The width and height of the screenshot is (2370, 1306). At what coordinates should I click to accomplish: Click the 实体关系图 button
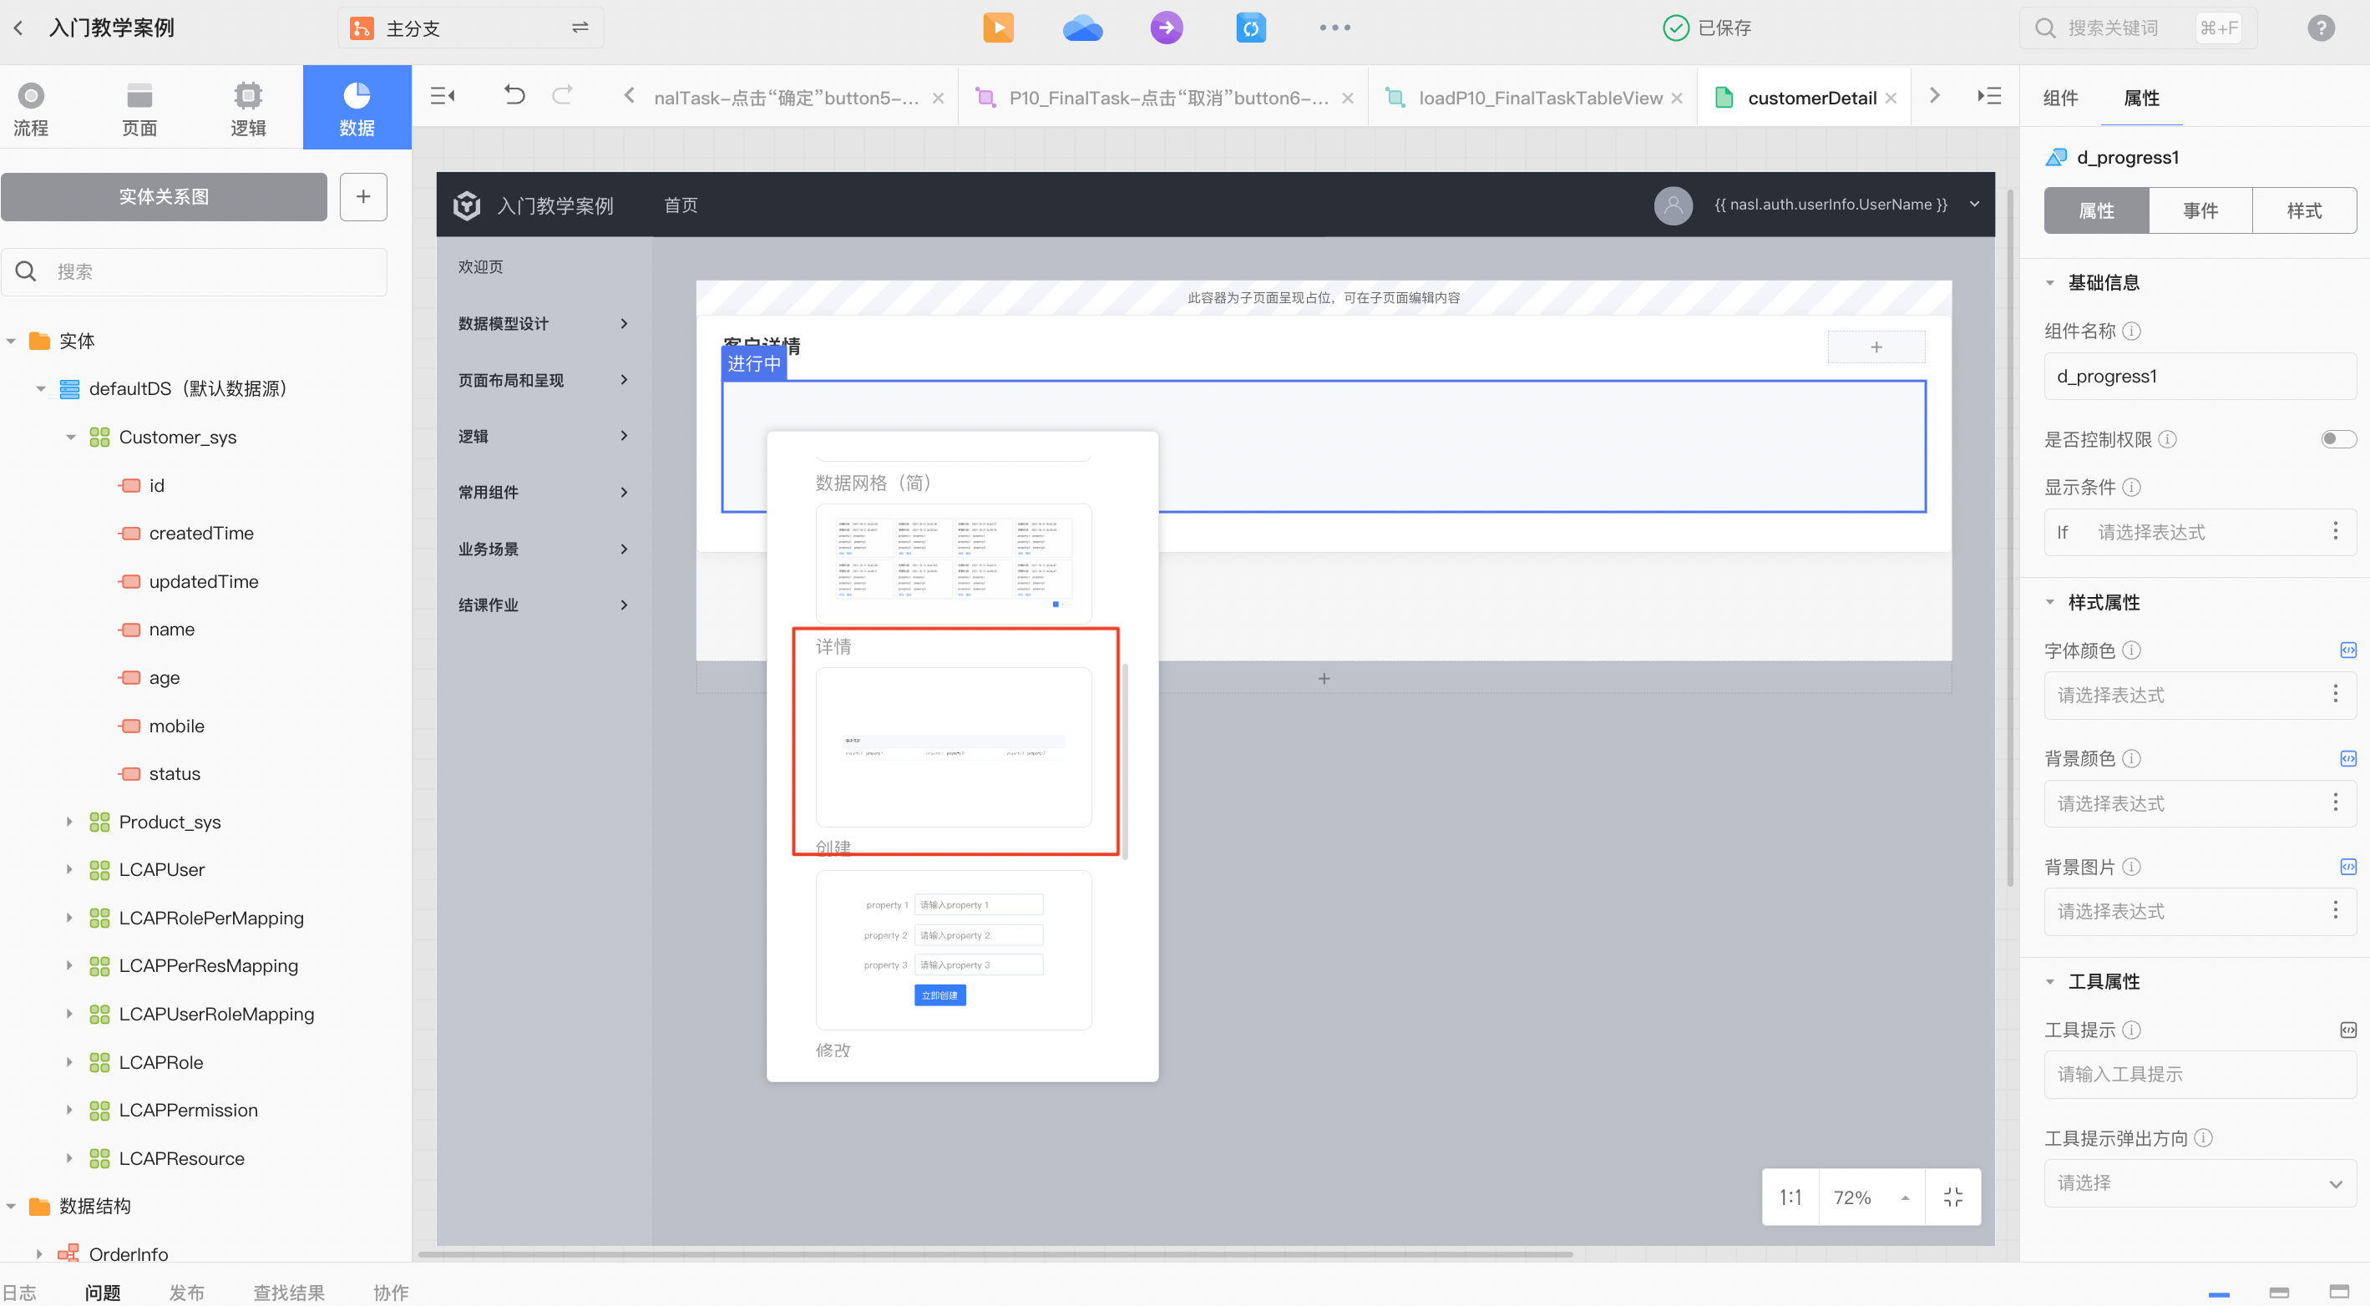pos(164,196)
